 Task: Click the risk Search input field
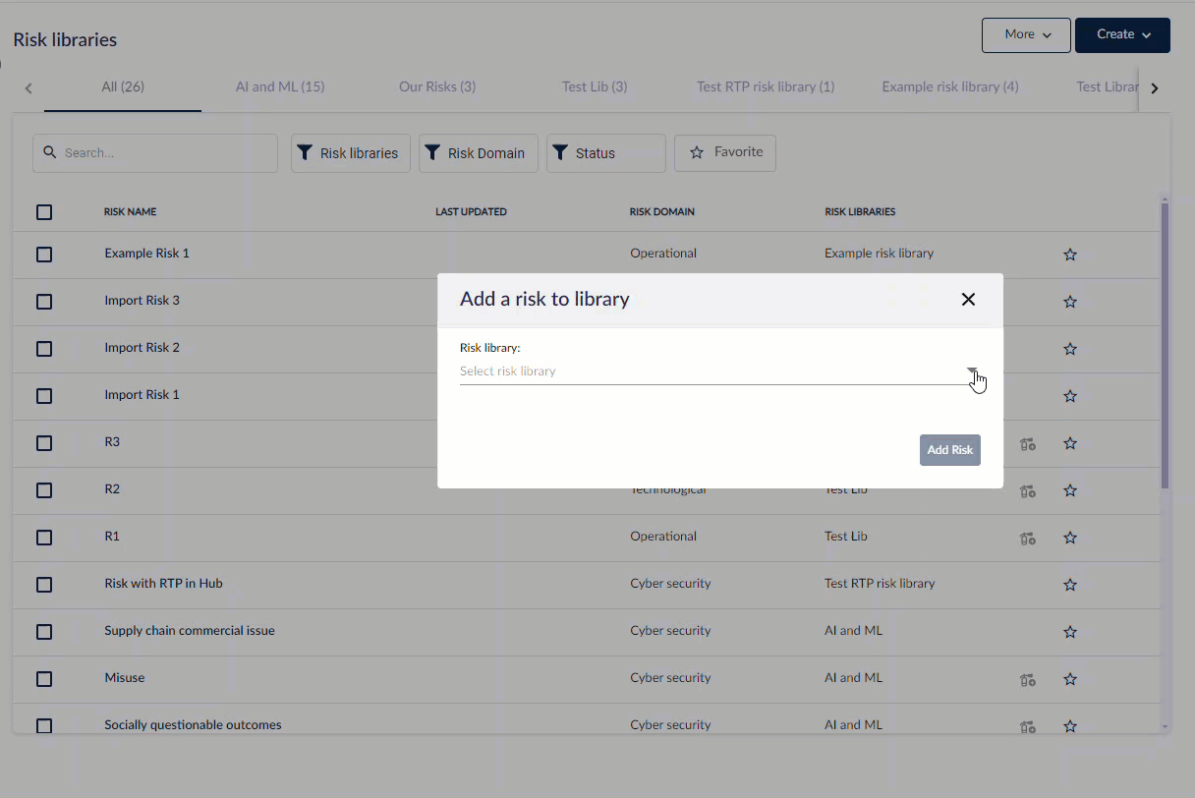pos(155,153)
